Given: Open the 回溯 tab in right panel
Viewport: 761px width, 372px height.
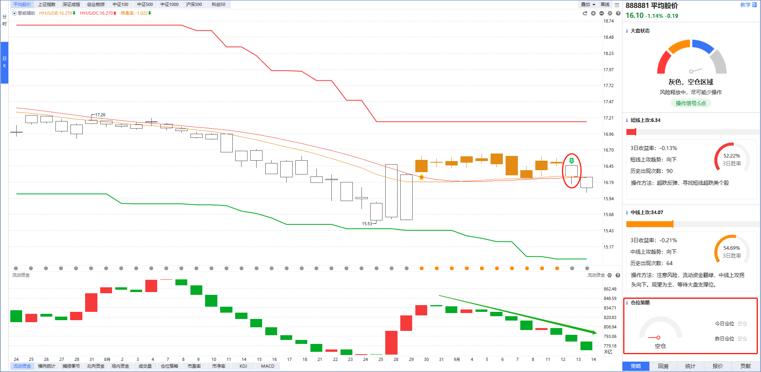Looking at the screenshot, I should point(663,366).
